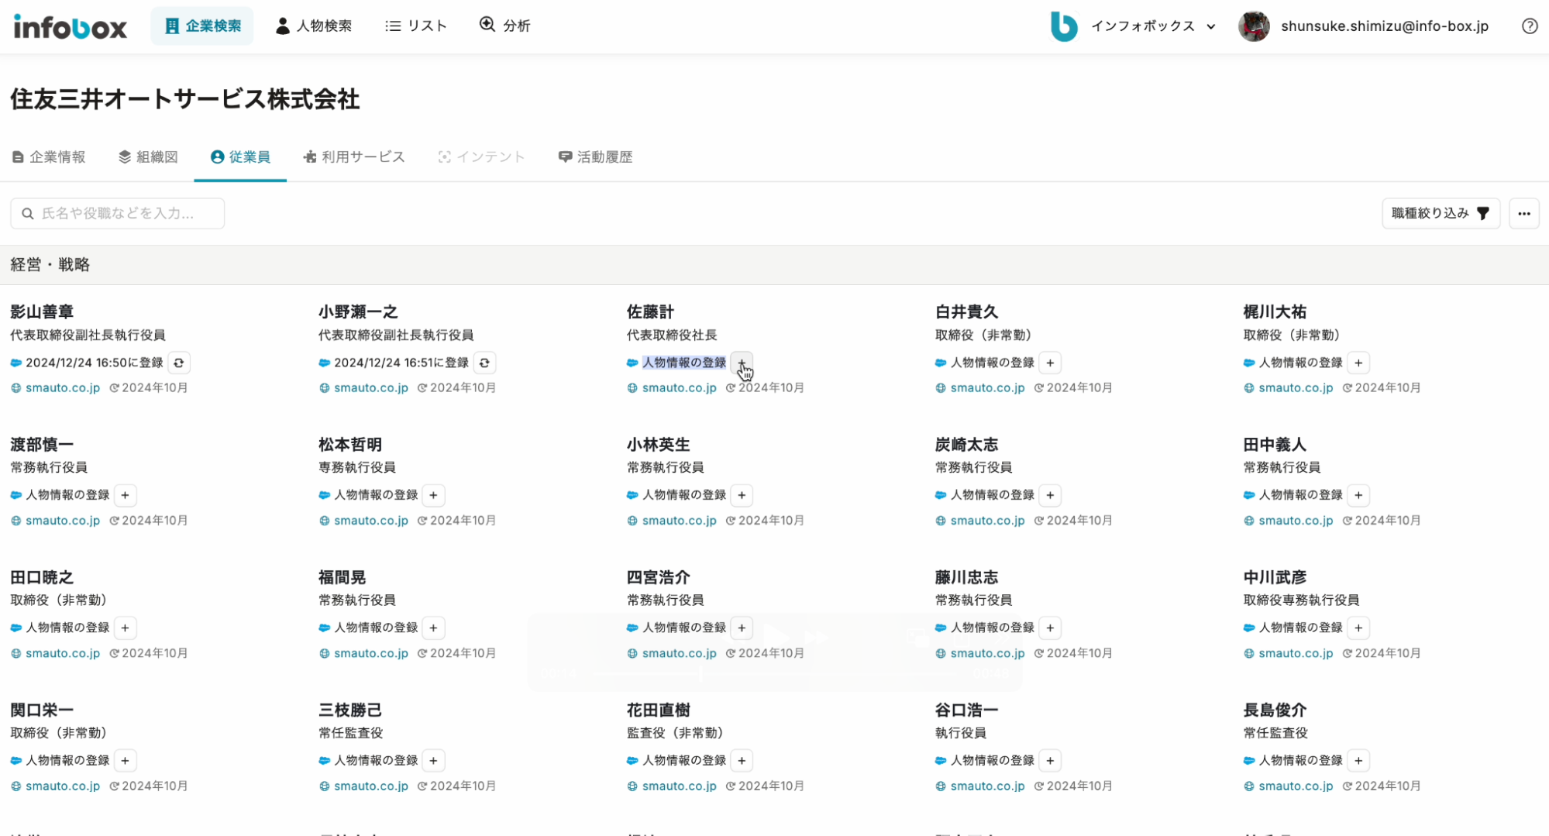Click plus icon to register 小林英生
The width and height of the screenshot is (1549, 836).
point(742,495)
